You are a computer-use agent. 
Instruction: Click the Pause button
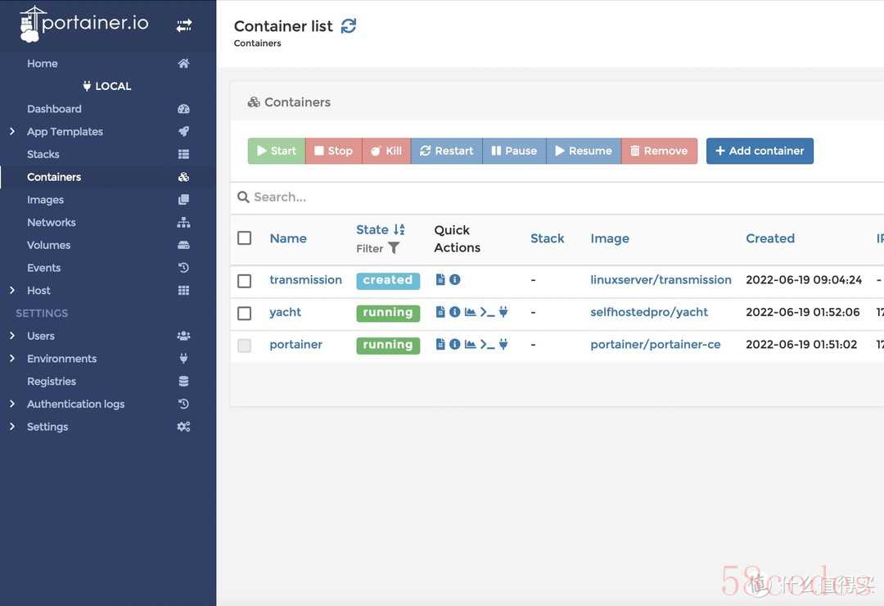514,151
